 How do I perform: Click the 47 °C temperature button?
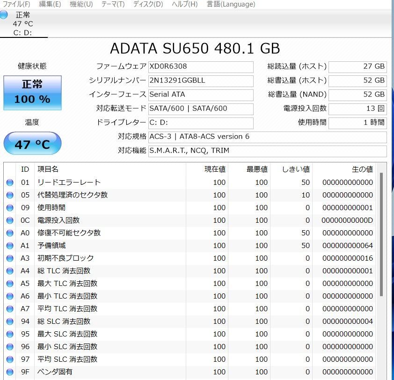click(x=32, y=143)
